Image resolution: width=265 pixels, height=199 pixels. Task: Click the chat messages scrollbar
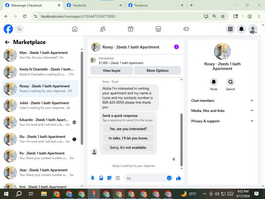pos(181,140)
